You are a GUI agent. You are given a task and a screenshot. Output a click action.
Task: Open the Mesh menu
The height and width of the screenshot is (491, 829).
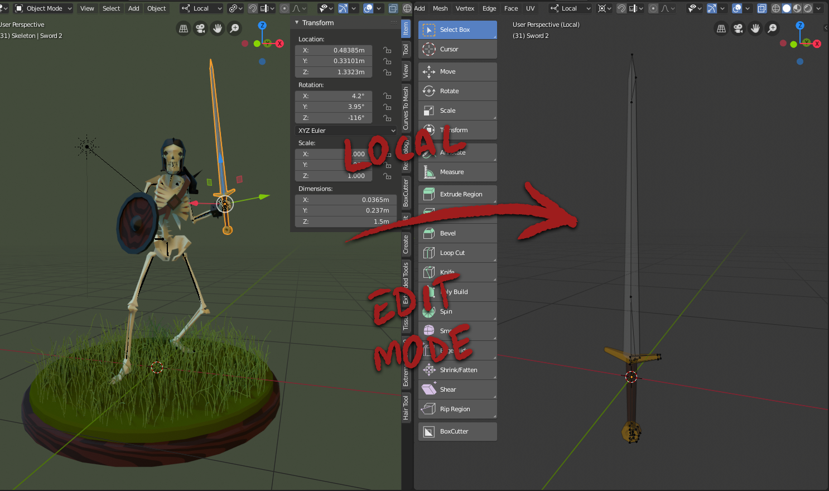point(440,8)
